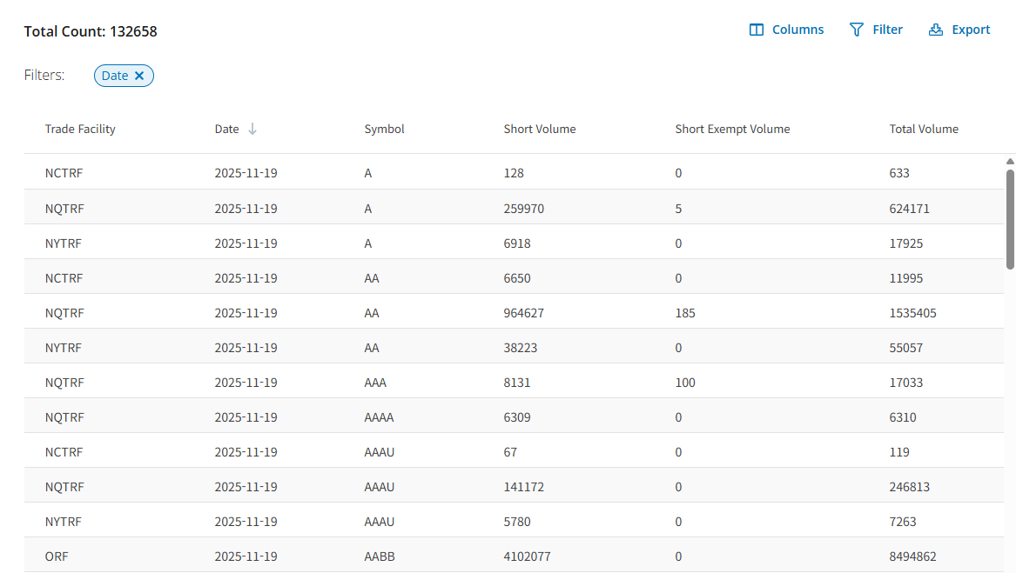This screenshot has height=573, width=1016.
Task: Click the Date sort descending arrow
Action: coord(252,129)
